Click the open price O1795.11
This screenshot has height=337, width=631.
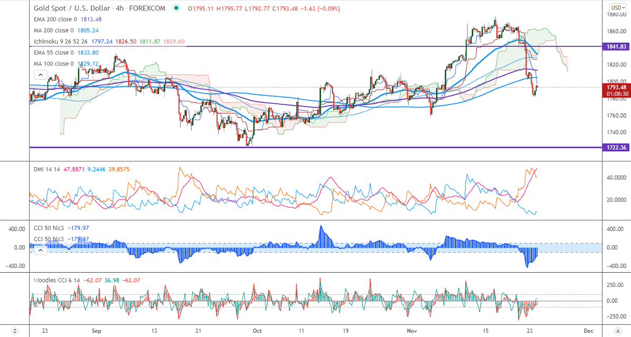click(x=201, y=8)
